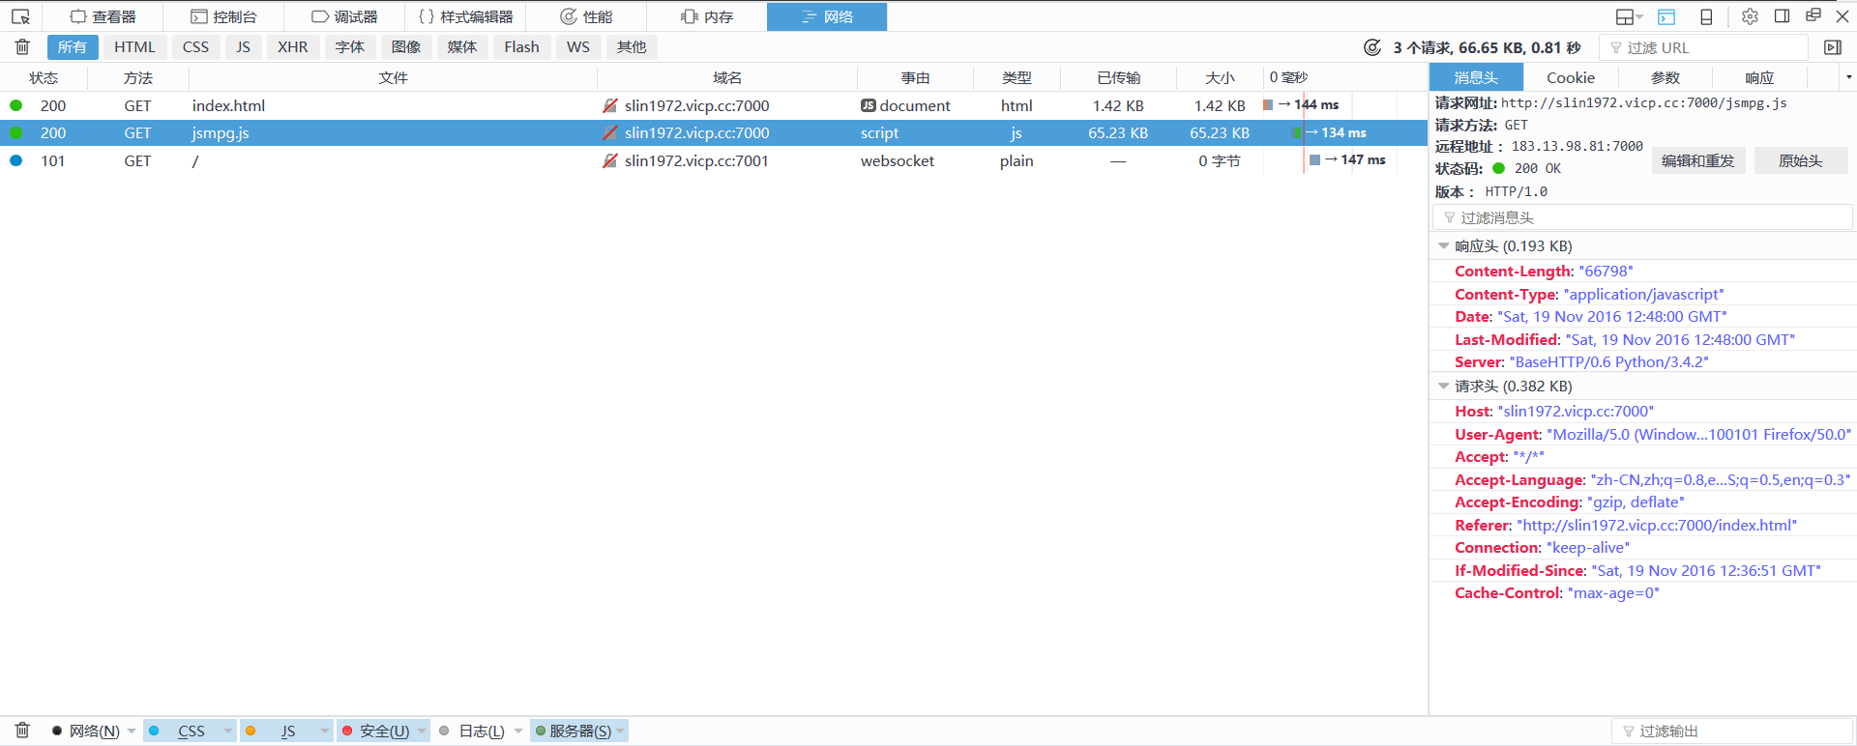Activate the element picker icon
This screenshot has width=1857, height=746.
(20, 16)
